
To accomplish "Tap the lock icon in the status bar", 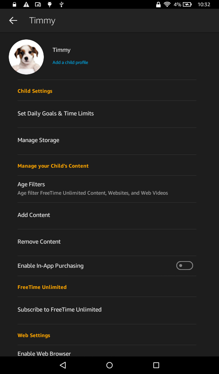I will pyautogui.click(x=15, y=4).
